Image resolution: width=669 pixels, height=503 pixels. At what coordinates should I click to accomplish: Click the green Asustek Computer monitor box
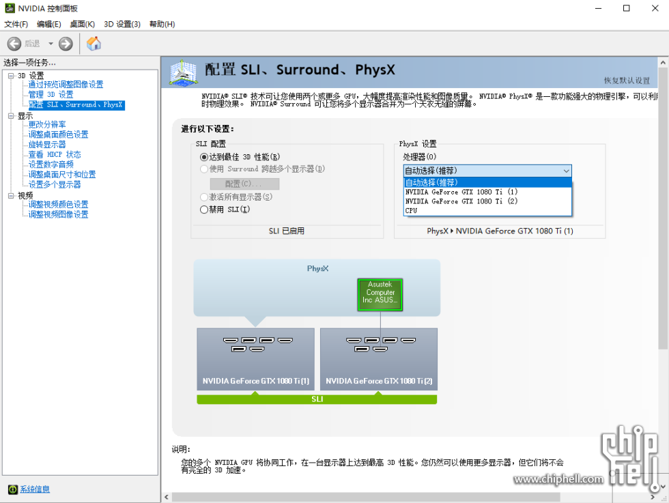pyautogui.click(x=380, y=295)
